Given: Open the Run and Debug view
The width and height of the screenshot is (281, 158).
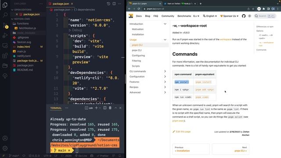Looking at the screenshot, I should click(x=5, y=35).
